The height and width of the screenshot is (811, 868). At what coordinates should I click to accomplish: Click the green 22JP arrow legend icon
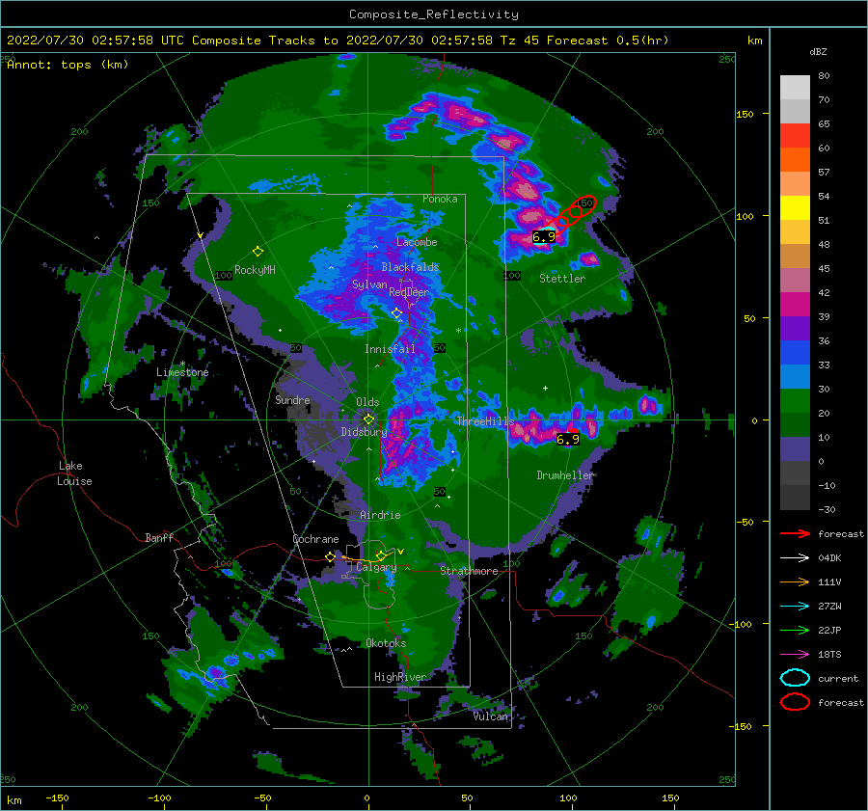(795, 630)
